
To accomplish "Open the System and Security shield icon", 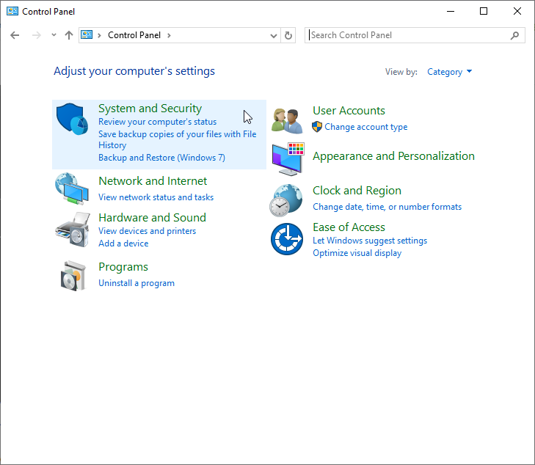I will coord(72,119).
